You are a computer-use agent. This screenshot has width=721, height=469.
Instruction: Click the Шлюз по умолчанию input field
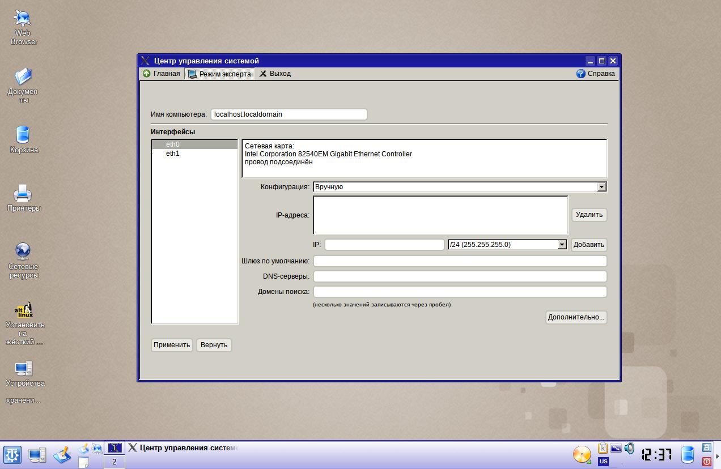[x=460, y=261]
